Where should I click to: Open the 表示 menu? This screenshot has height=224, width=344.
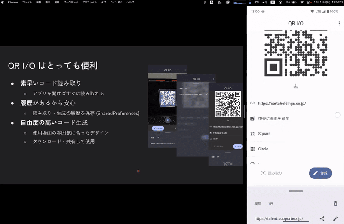48,2
